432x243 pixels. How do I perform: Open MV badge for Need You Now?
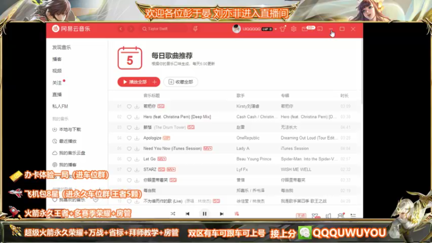pyautogui.click(x=208, y=148)
